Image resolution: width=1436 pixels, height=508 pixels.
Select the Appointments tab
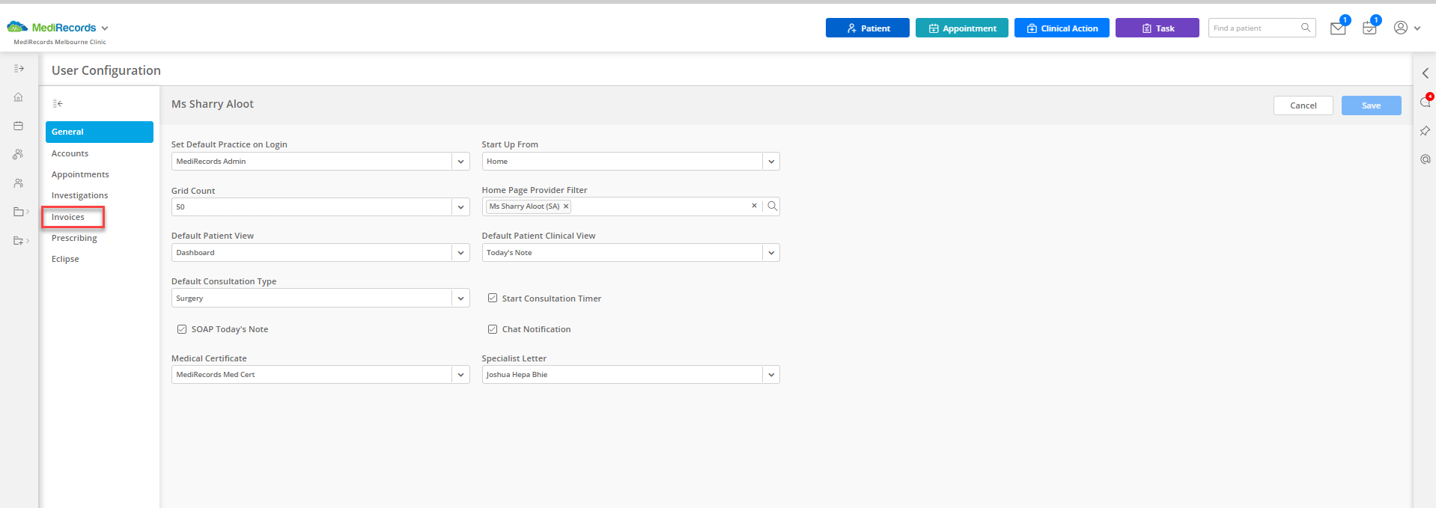pos(80,174)
